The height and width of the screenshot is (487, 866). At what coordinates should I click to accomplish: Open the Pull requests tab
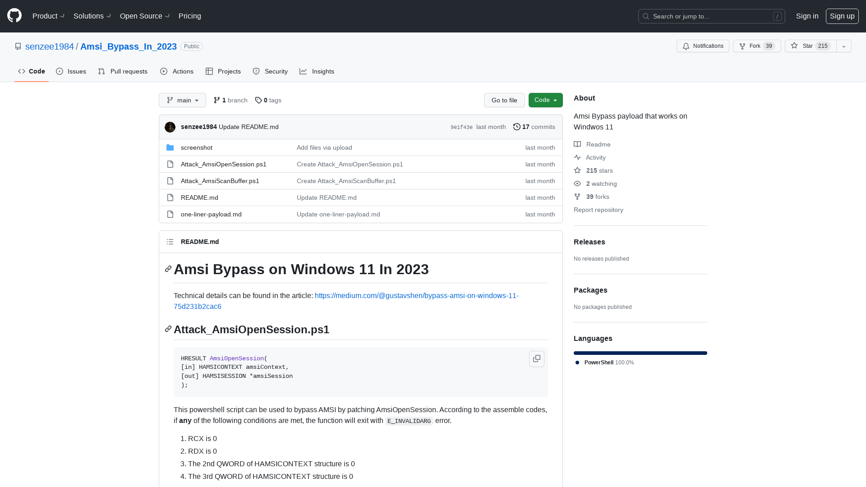[x=123, y=71]
